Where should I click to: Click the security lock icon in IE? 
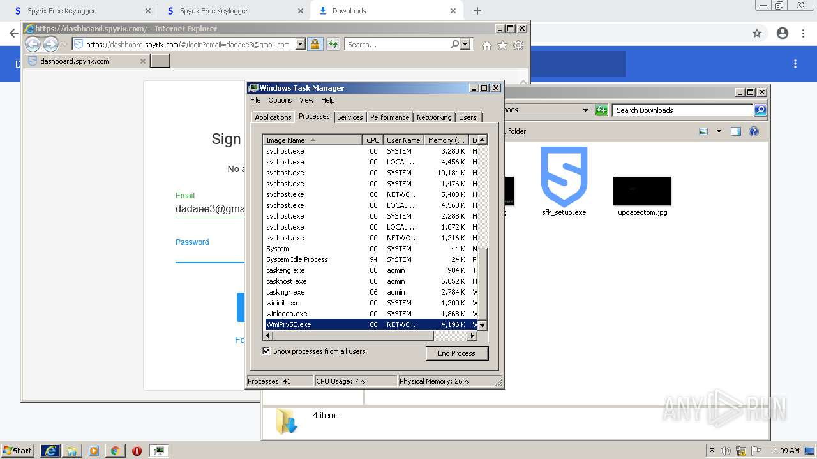pyautogui.click(x=315, y=45)
